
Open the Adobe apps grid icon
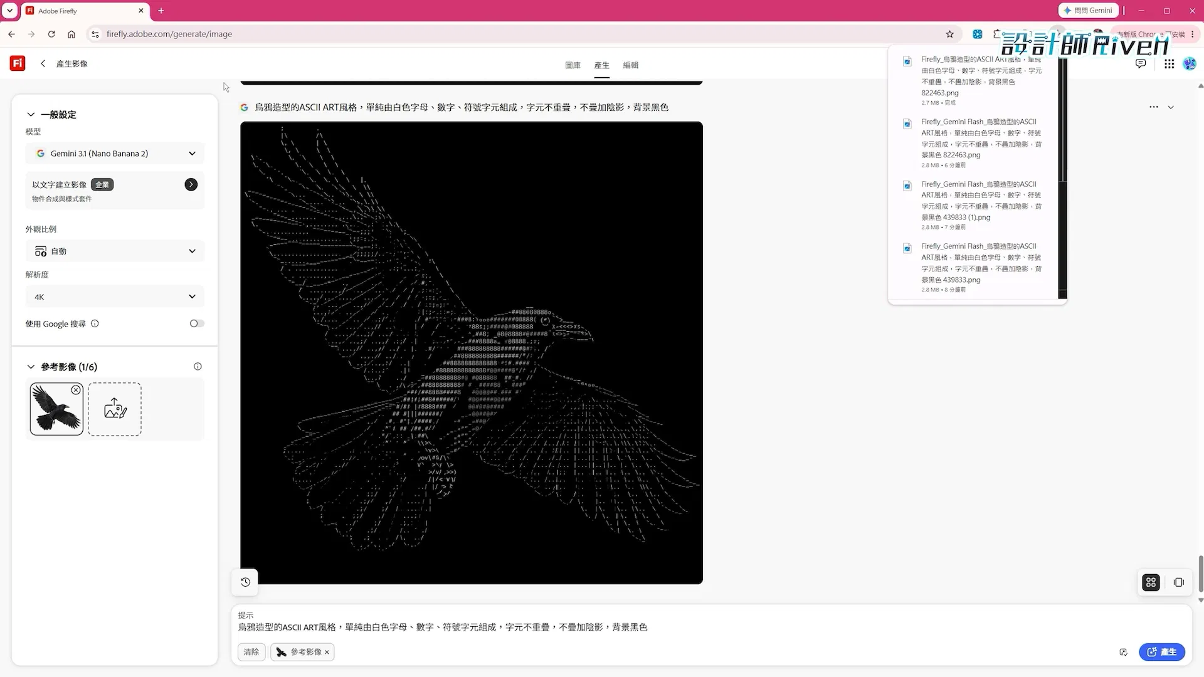tap(1169, 64)
